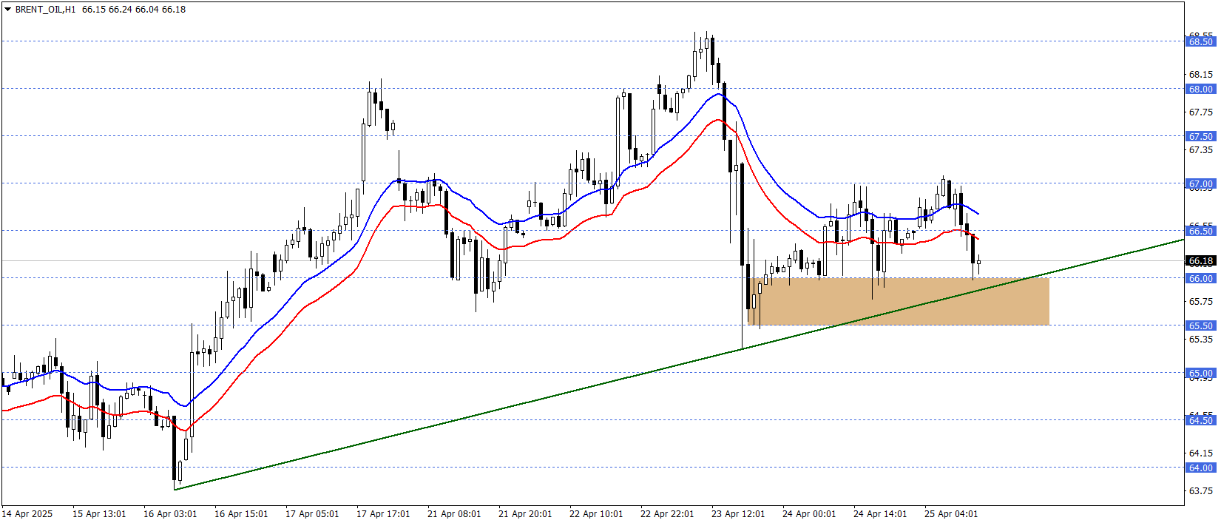Viewport: 1221px width, 523px height.
Task: Click the triangle arrow beside BRENT_OIL,H1
Action: [7, 10]
